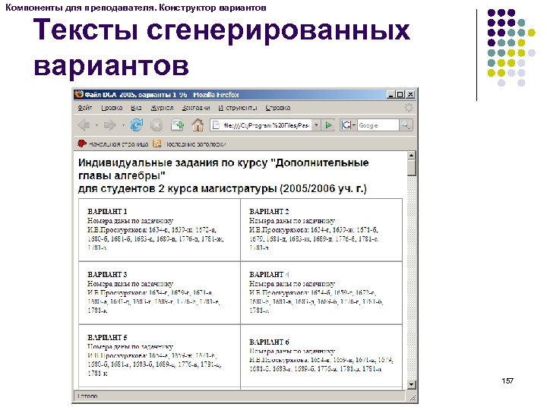Click the ВАРИАНТ 4 heading
Image resolution: width=547 pixels, height=410 pixels.
[269, 274]
